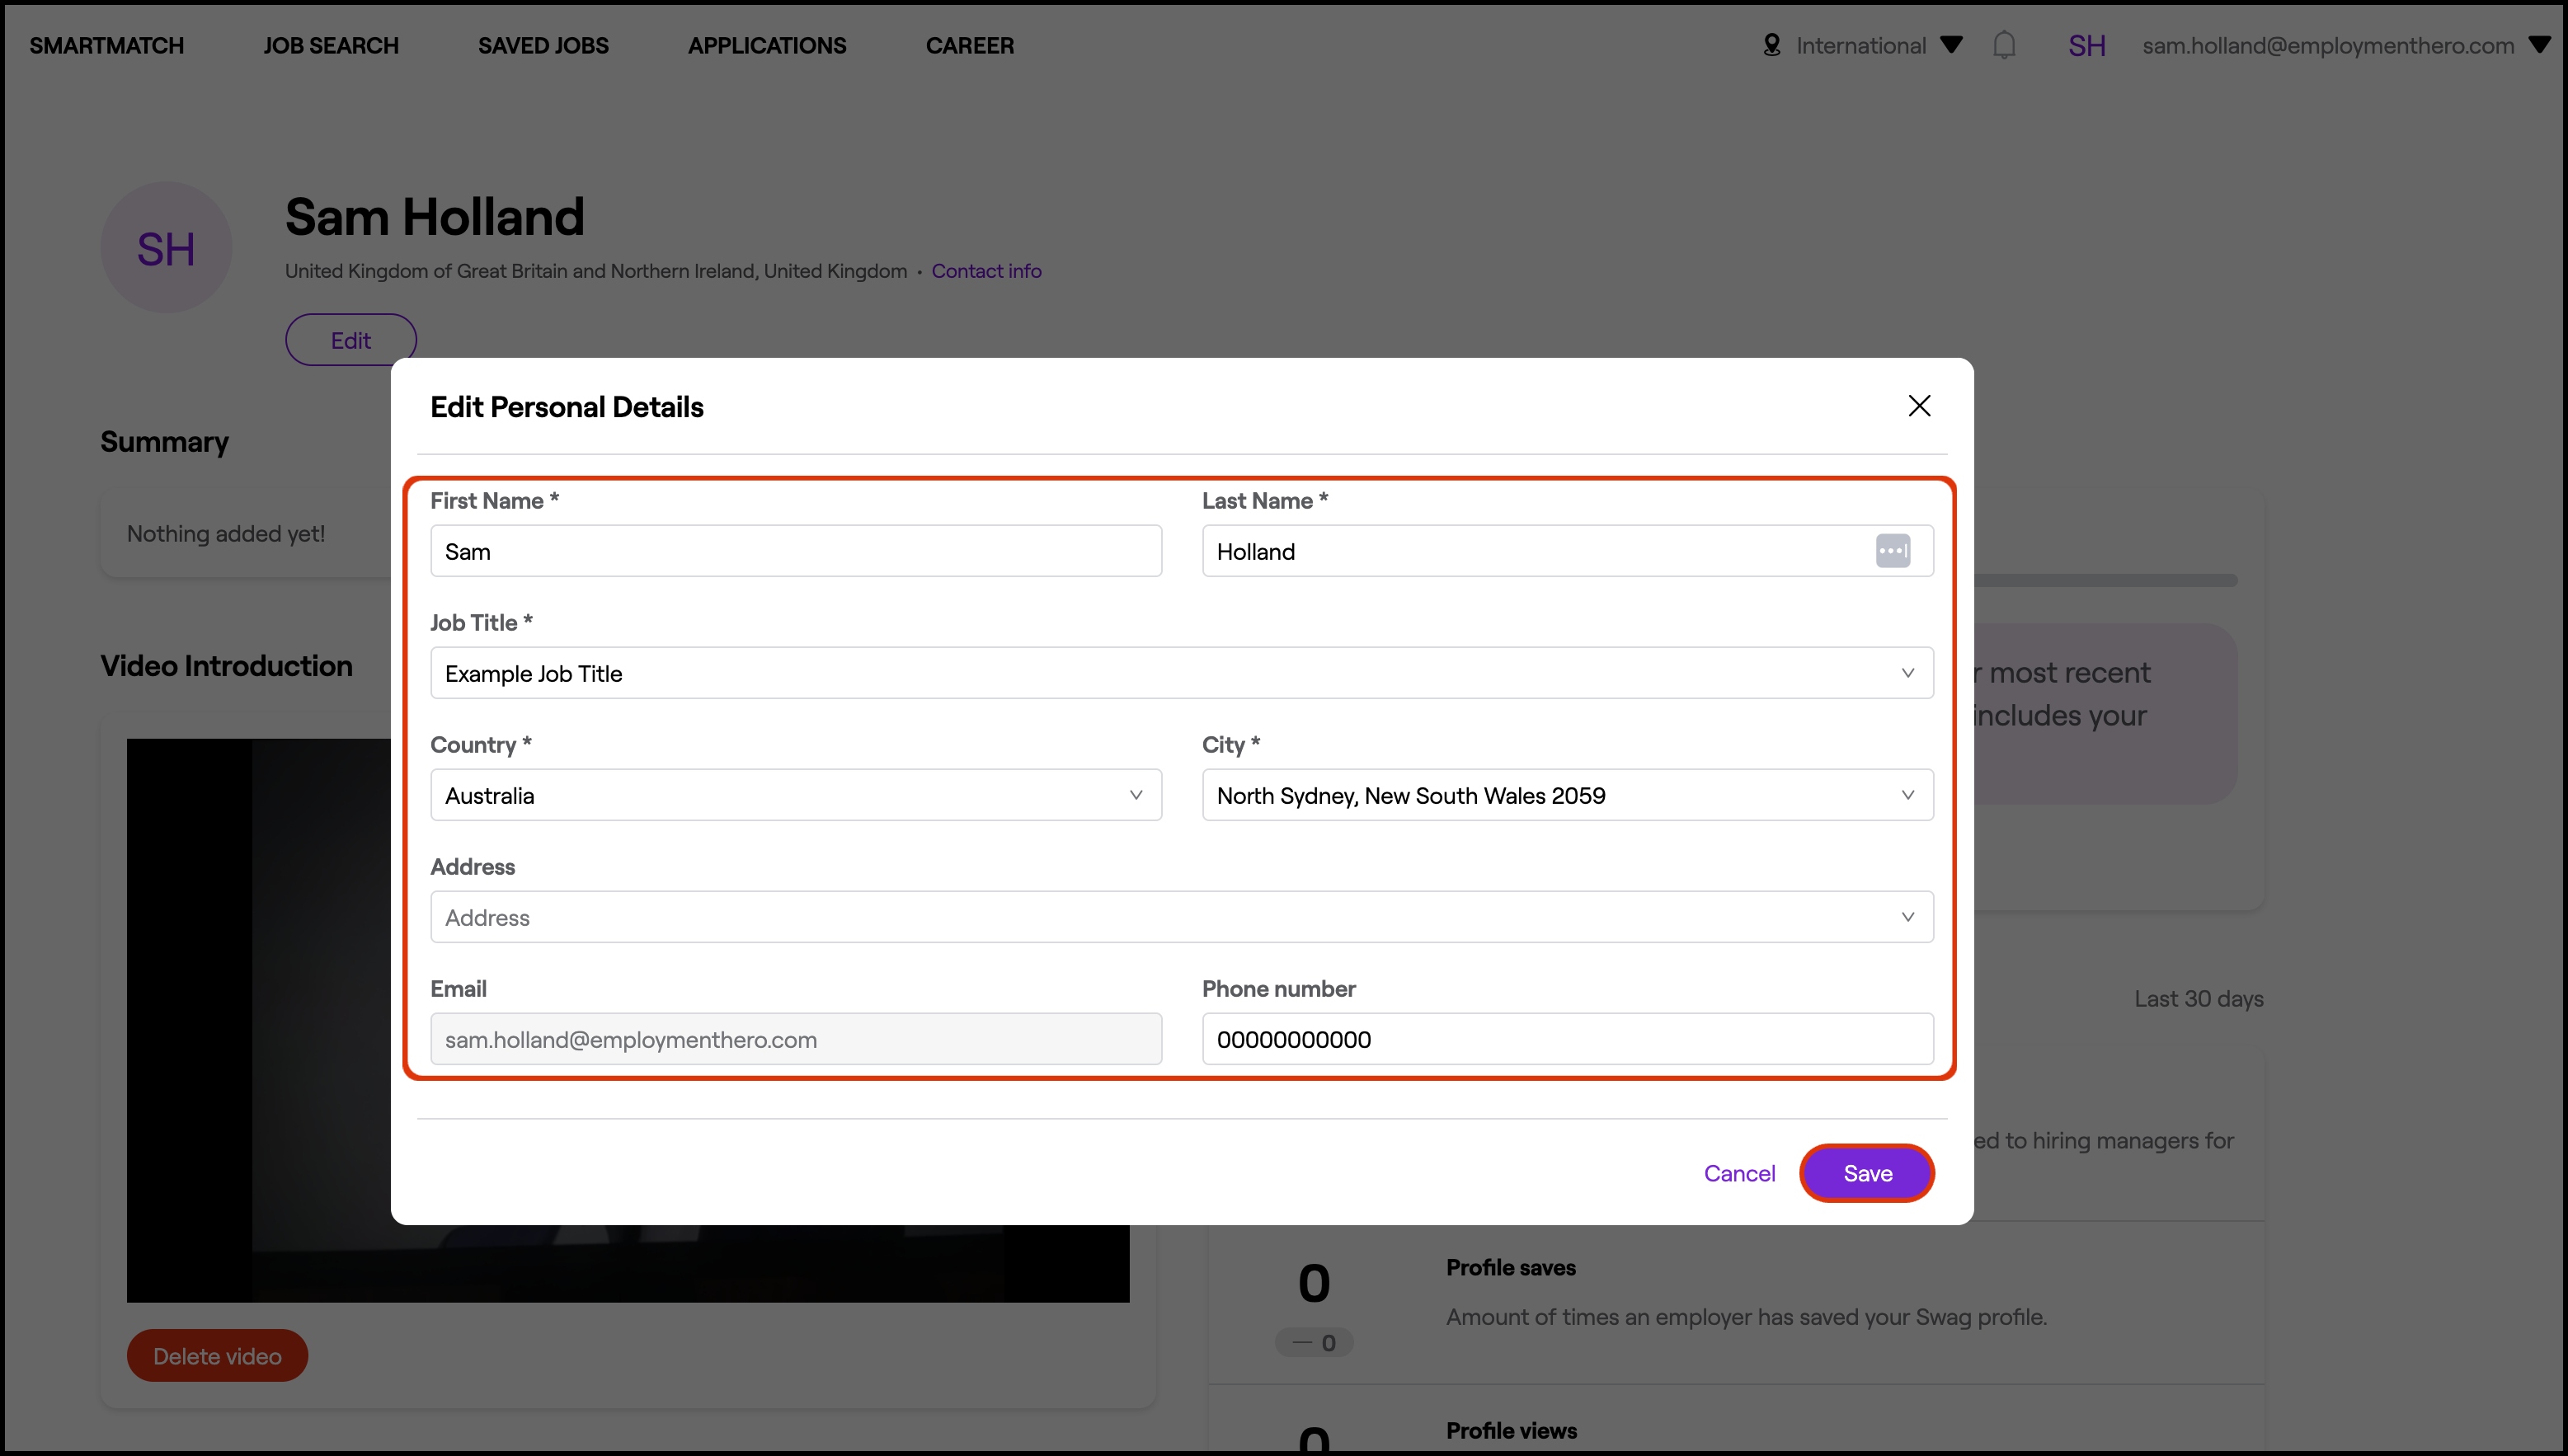The width and height of the screenshot is (2568, 1456).
Task: Go to the Smartmatch menu
Action: pos(107,45)
